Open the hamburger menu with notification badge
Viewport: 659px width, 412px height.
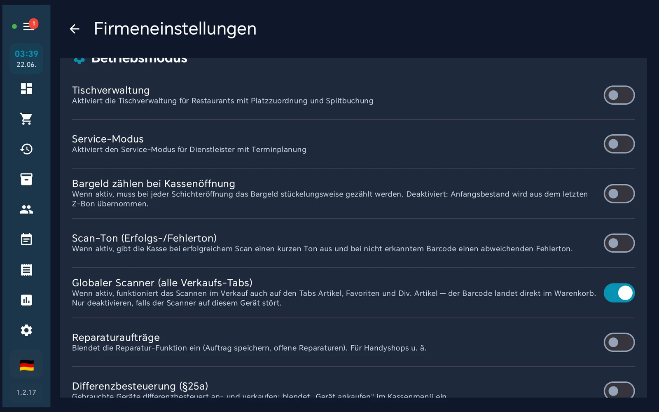tap(29, 26)
